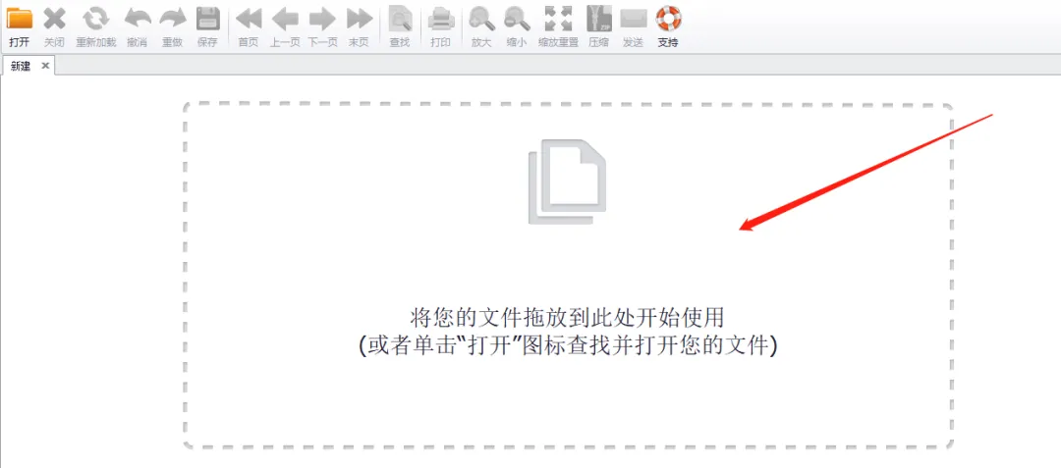Redo using the 重做 arrow icon
The height and width of the screenshot is (468, 1061).
173,19
